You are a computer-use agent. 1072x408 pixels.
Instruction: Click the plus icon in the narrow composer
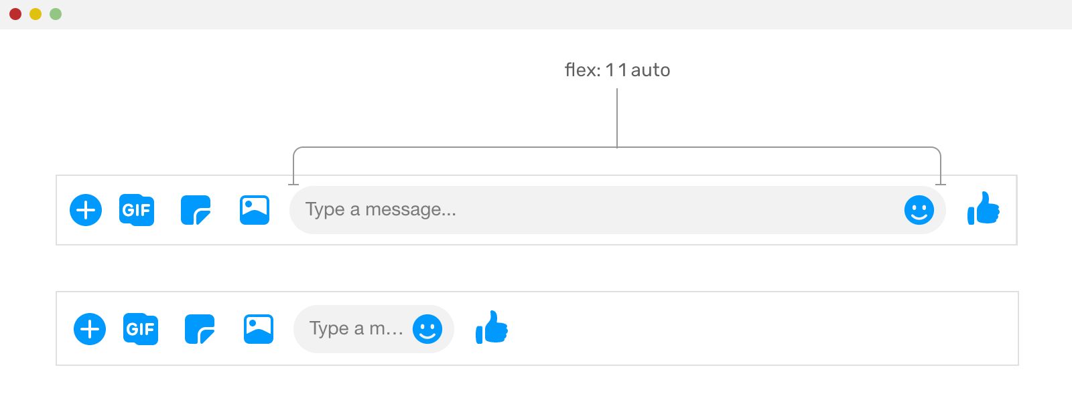click(90, 329)
